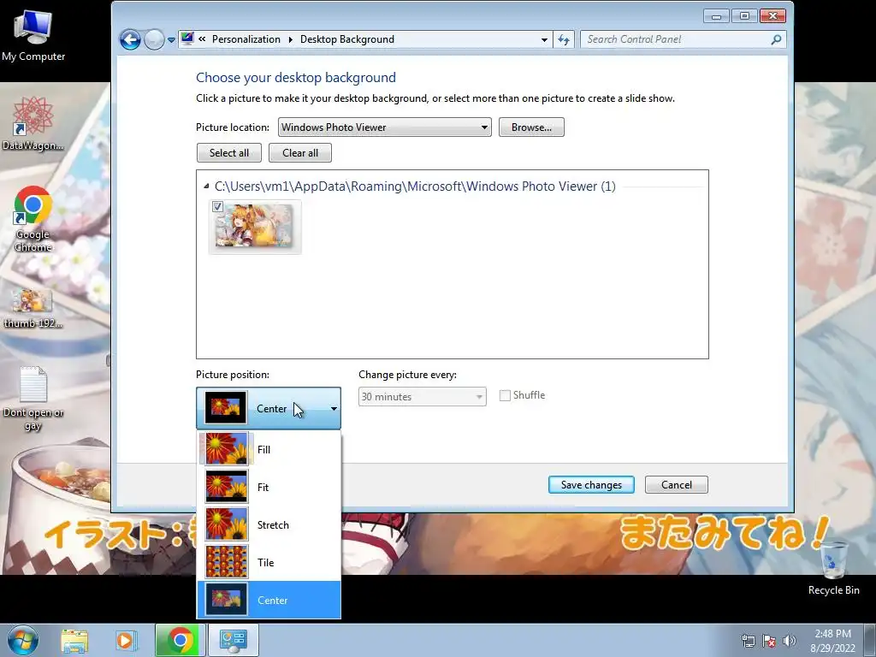
Task: Click the search magnifier icon
Action: [776, 39]
